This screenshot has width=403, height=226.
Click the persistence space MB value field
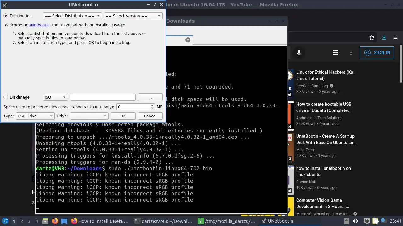(133, 107)
